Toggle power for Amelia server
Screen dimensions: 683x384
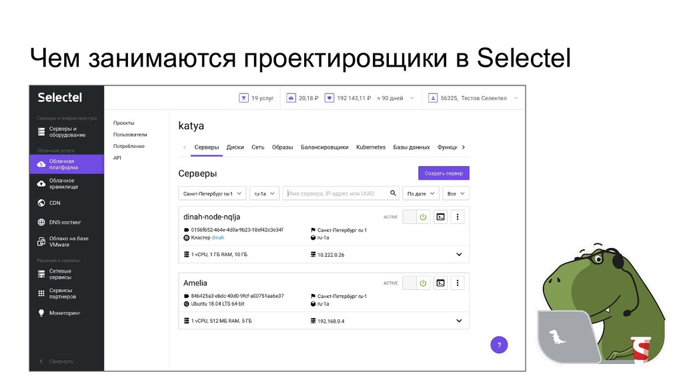(416, 283)
